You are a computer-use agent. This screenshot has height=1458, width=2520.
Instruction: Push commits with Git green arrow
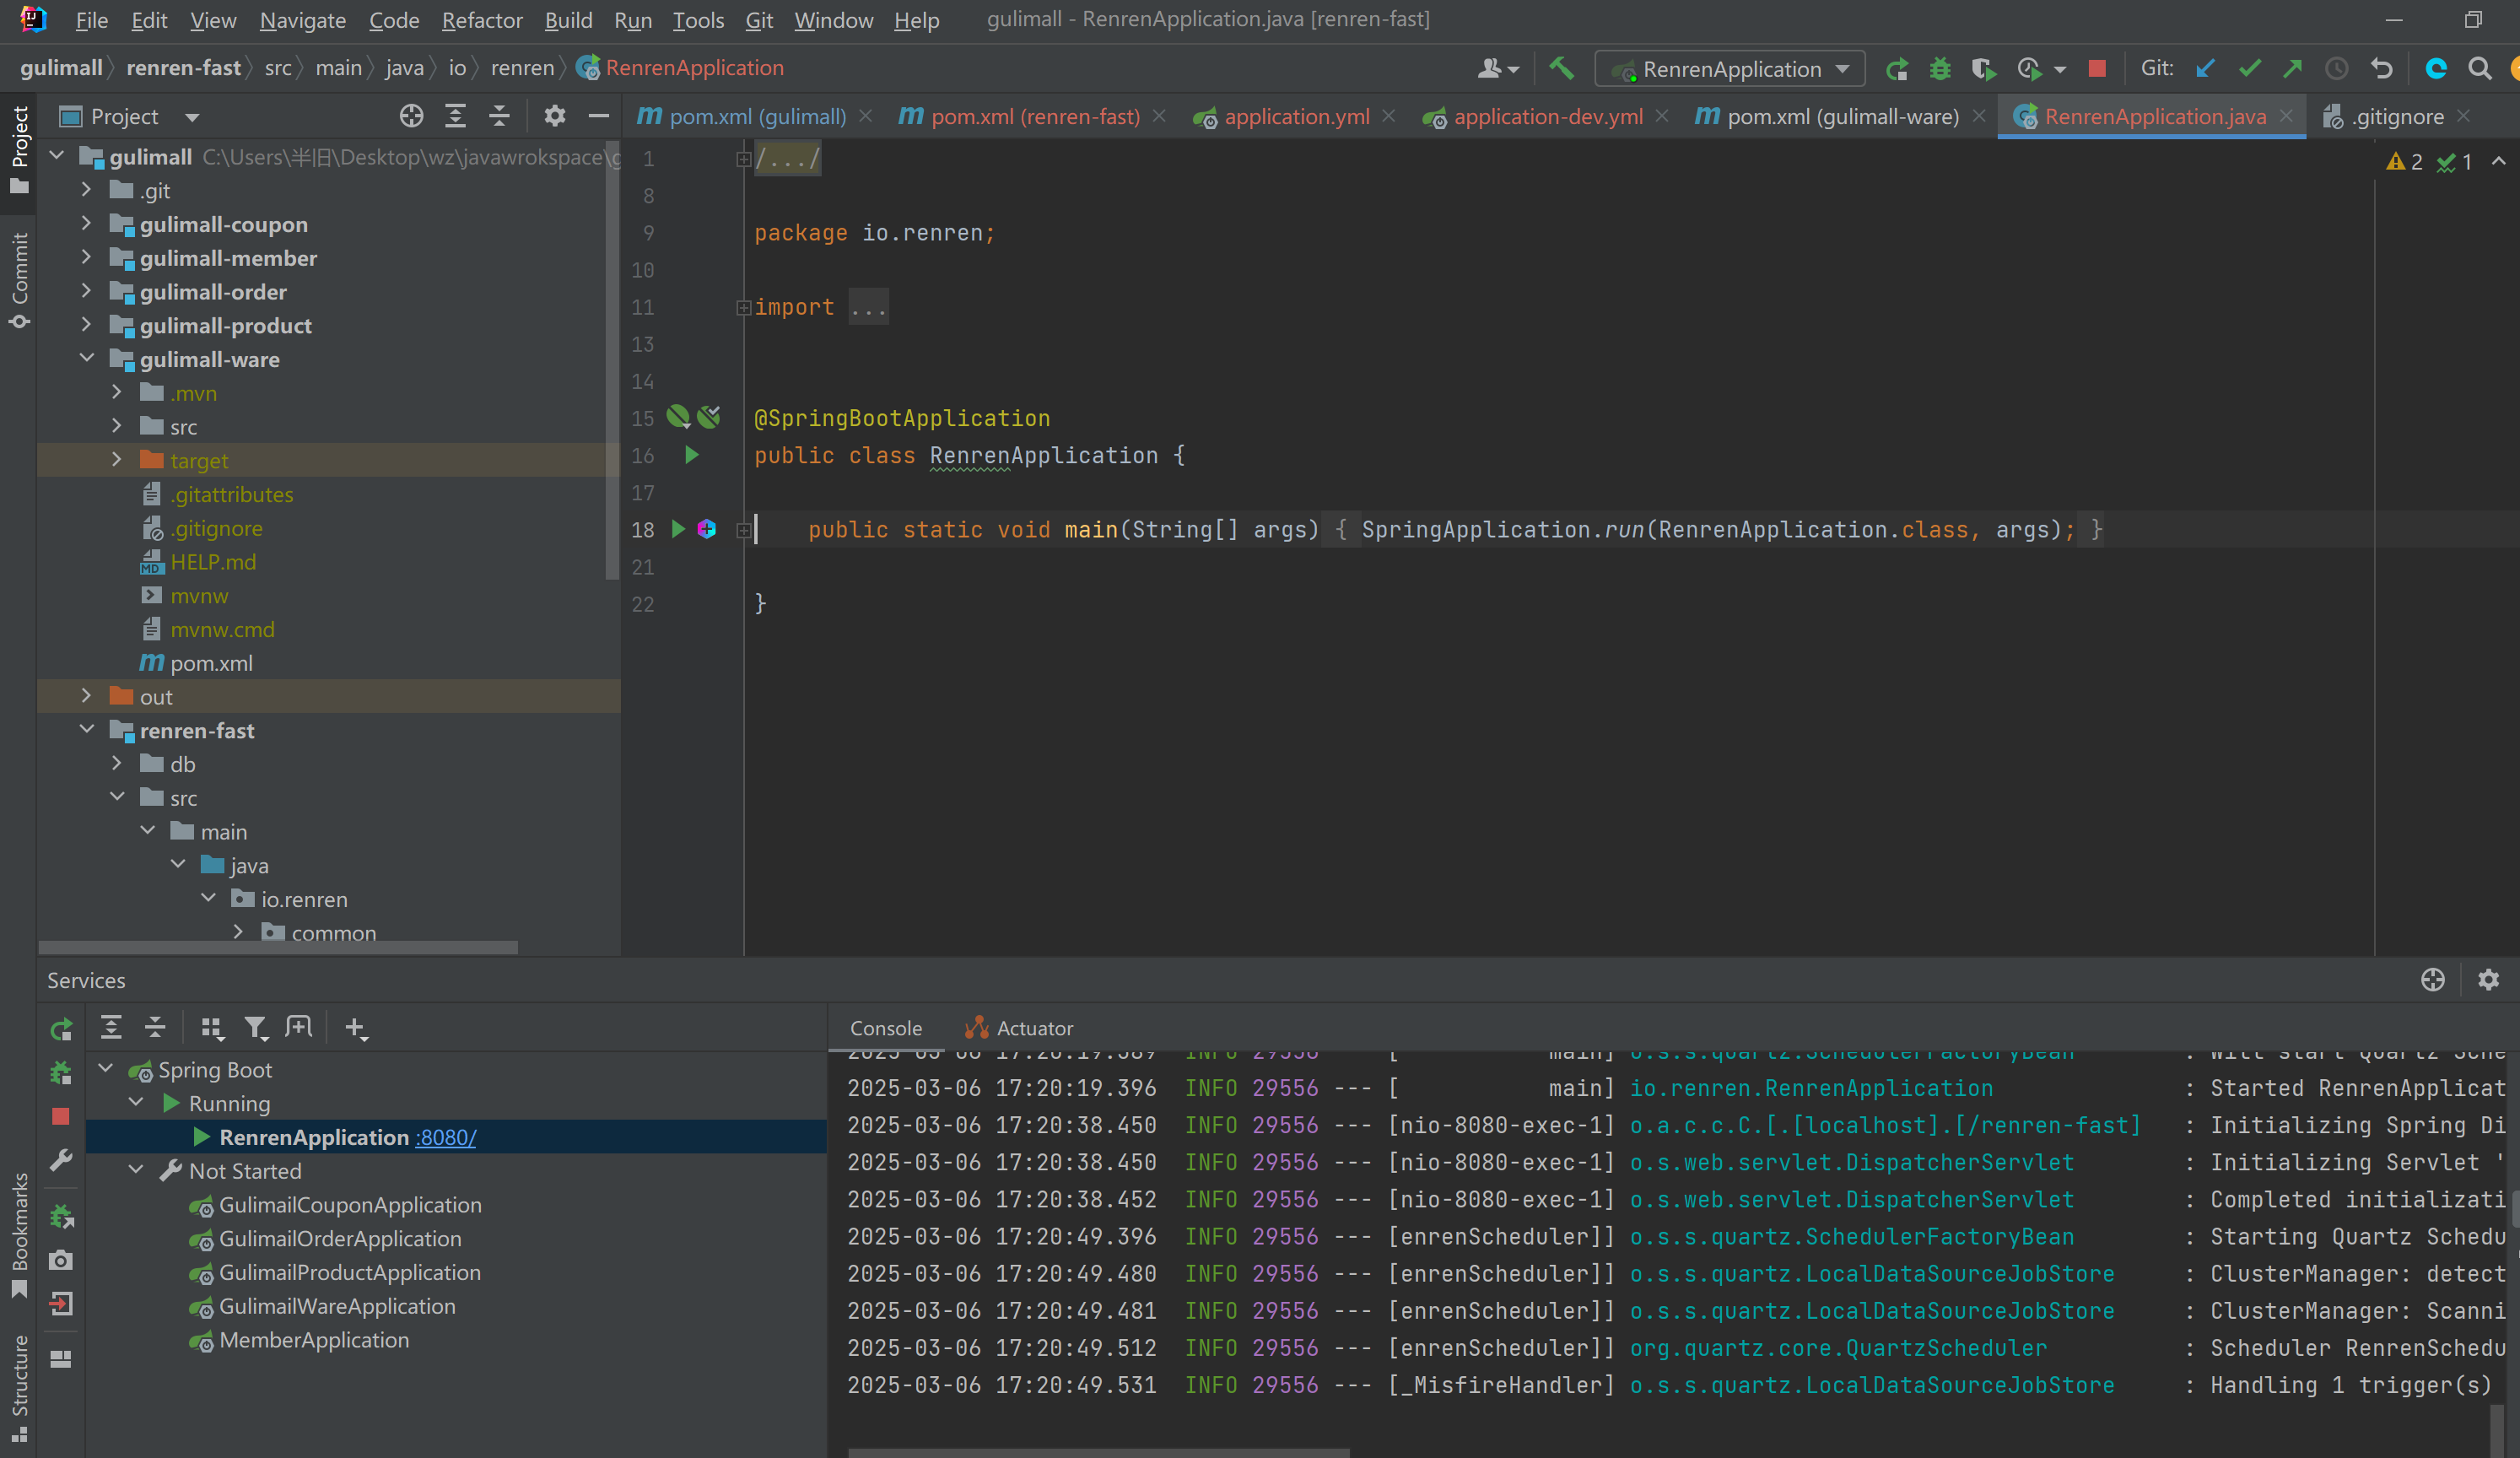(2292, 68)
